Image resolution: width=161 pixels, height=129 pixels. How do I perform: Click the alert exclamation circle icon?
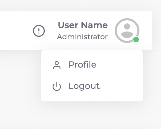(39, 31)
